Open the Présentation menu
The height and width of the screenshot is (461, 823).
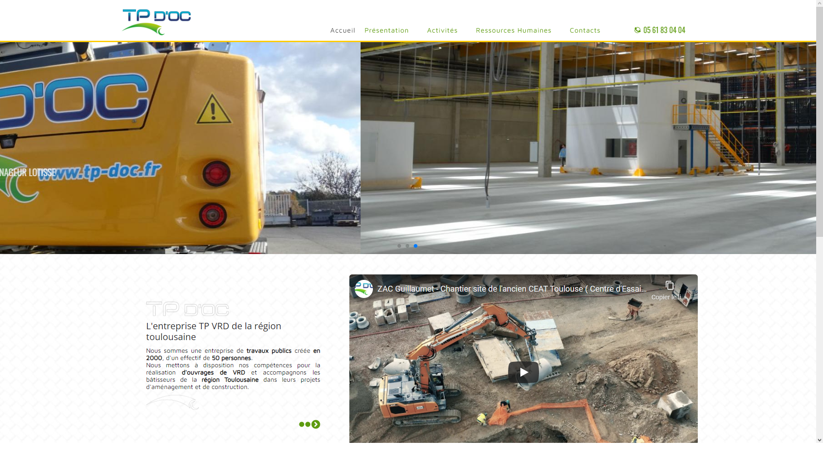pyautogui.click(x=387, y=30)
